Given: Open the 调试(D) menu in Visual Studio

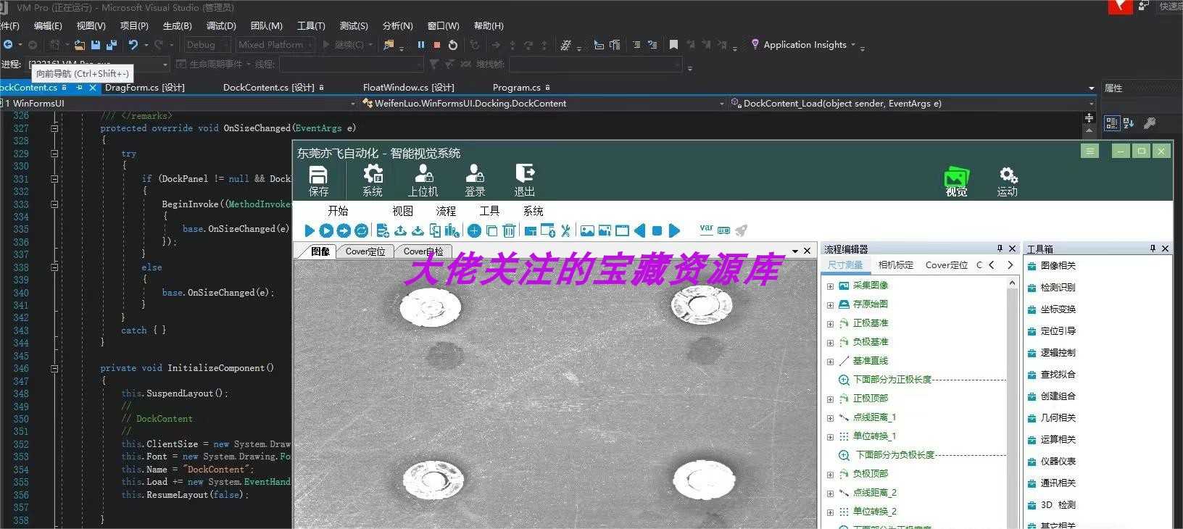Looking at the screenshot, I should pyautogui.click(x=221, y=26).
